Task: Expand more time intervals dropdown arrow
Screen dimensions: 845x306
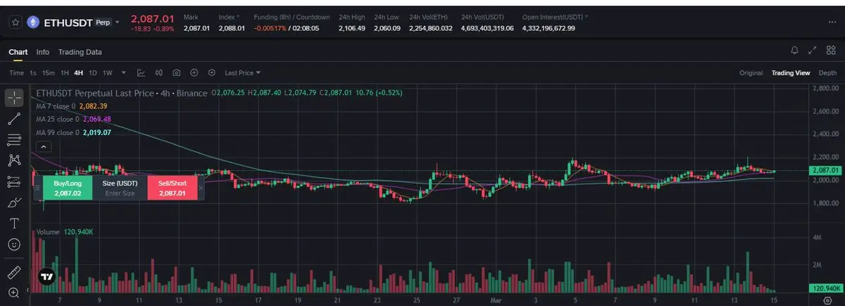Action: click(124, 72)
